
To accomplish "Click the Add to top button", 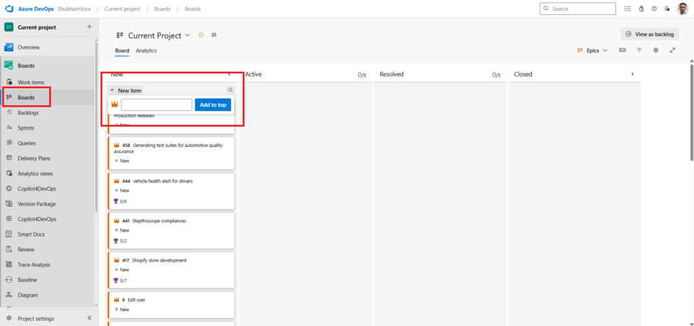I will [x=213, y=105].
